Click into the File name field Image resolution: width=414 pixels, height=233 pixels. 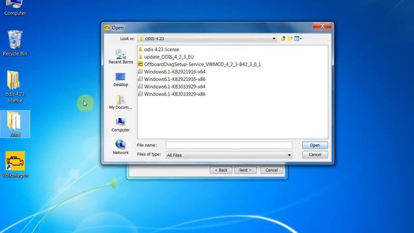click(229, 145)
